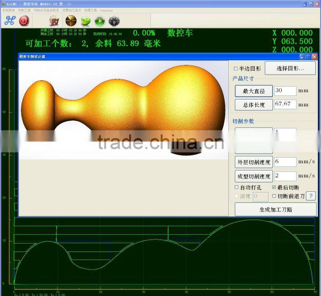Image resolution: width=321 pixels, height=296 pixels.
Task: Click the blue command-symbol toolbar icon
Action: (9, 20)
